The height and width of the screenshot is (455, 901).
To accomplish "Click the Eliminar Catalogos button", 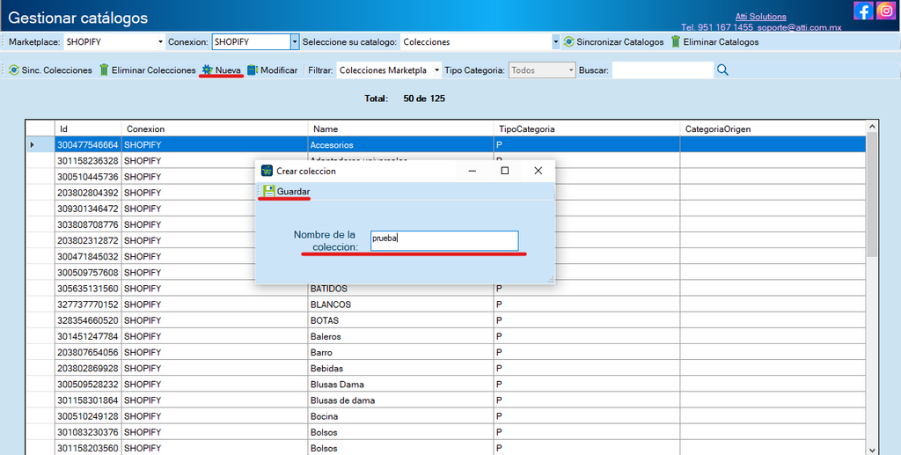I will tap(715, 42).
